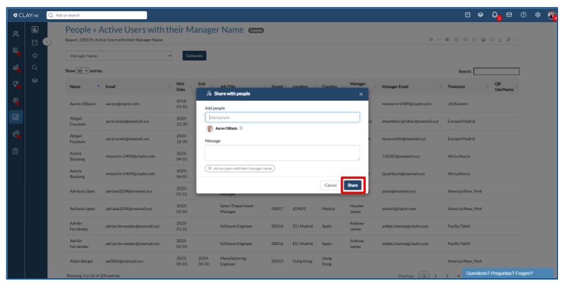Screen dimensions: 565x287
Task: Close the Share with people dialog
Action: (361, 94)
